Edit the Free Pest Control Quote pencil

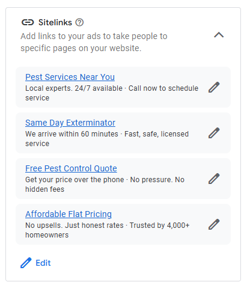coord(214,179)
